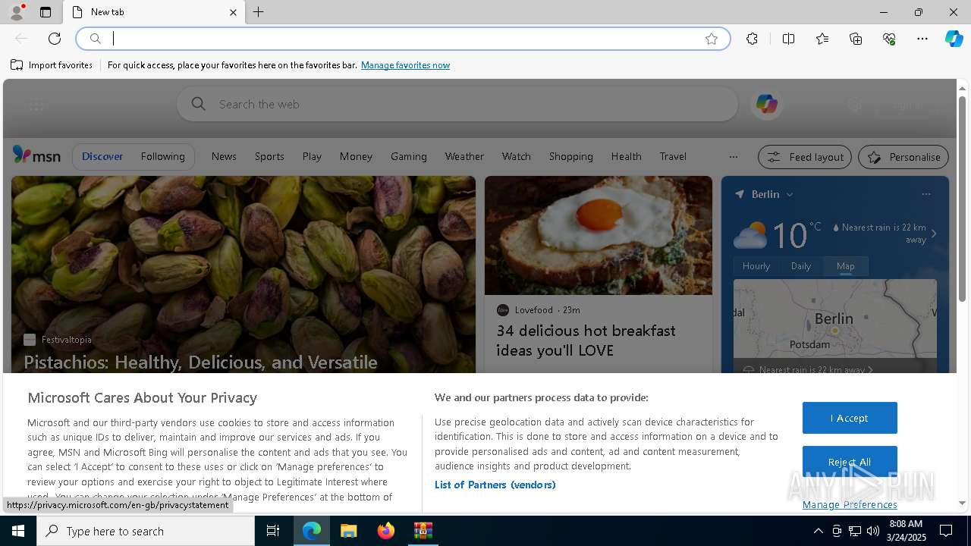Open the Shopping menu item
Screen dimensions: 971x546
[x=570, y=156]
